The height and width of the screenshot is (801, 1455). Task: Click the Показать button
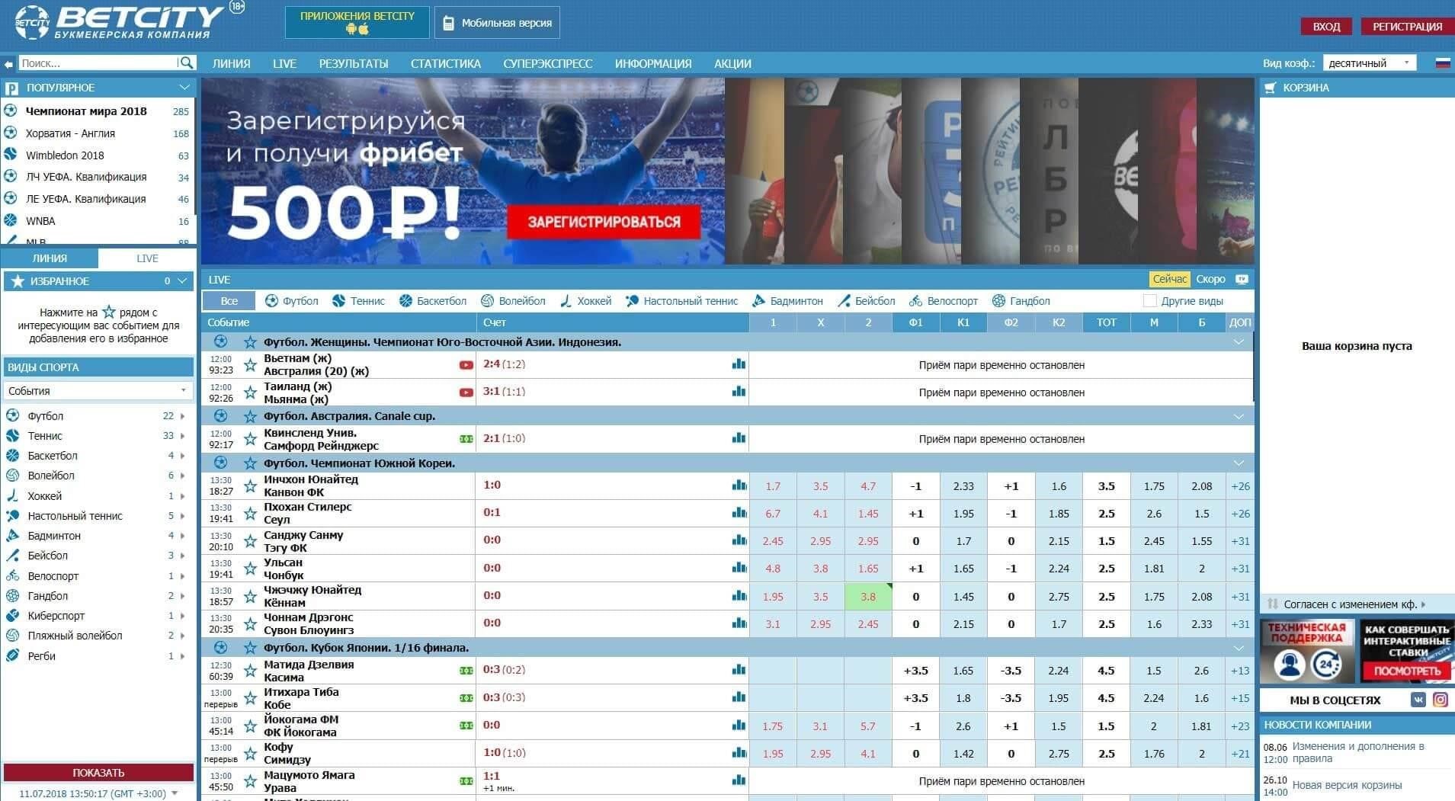[98, 772]
